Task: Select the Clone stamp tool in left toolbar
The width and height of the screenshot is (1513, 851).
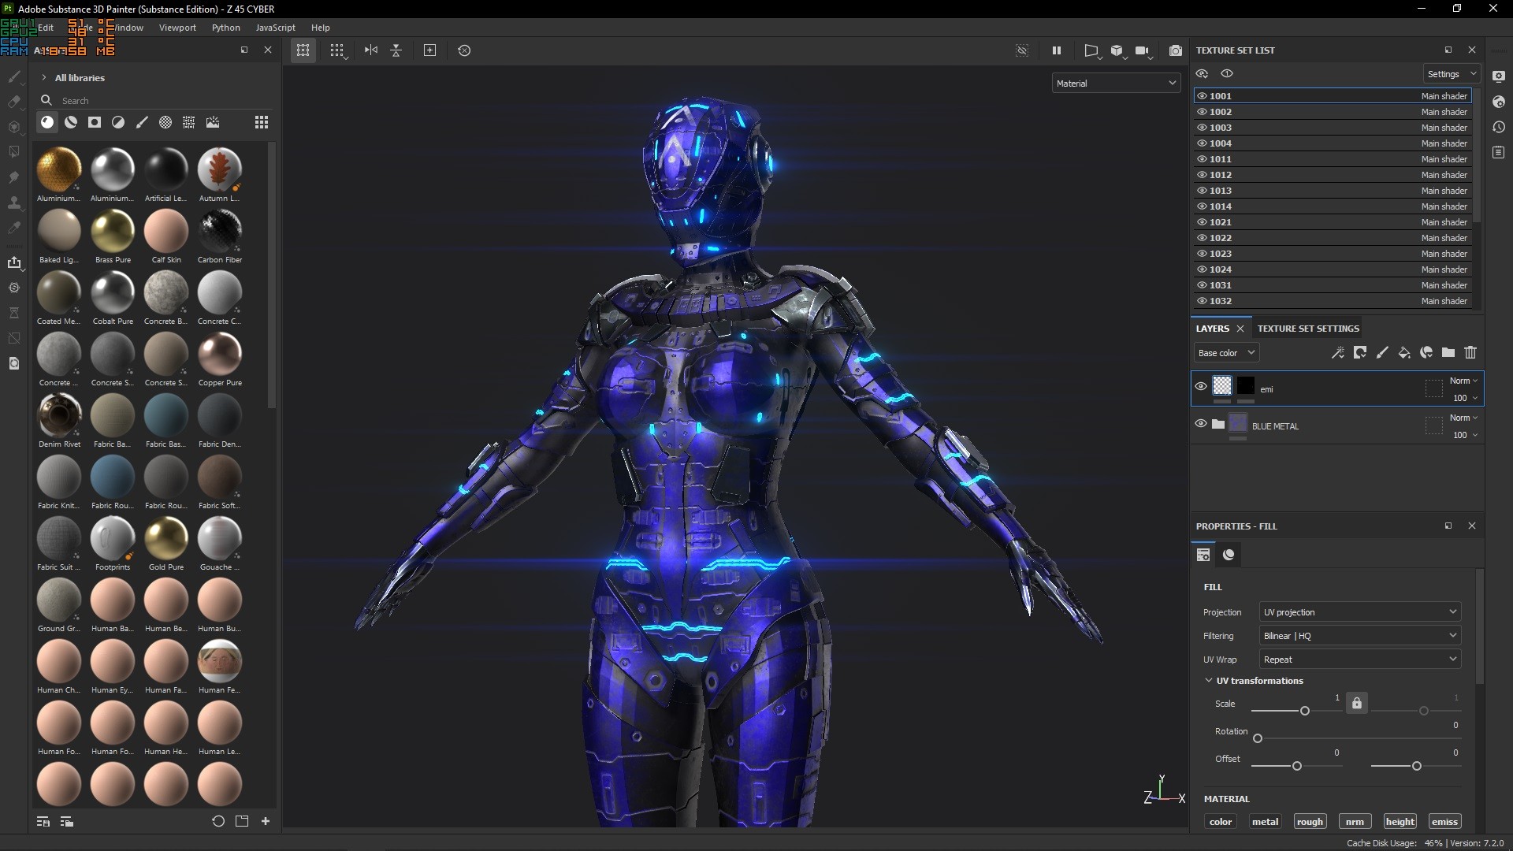Action: point(14,203)
